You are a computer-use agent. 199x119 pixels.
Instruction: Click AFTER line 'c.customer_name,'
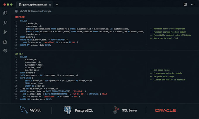(x=34, y=65)
